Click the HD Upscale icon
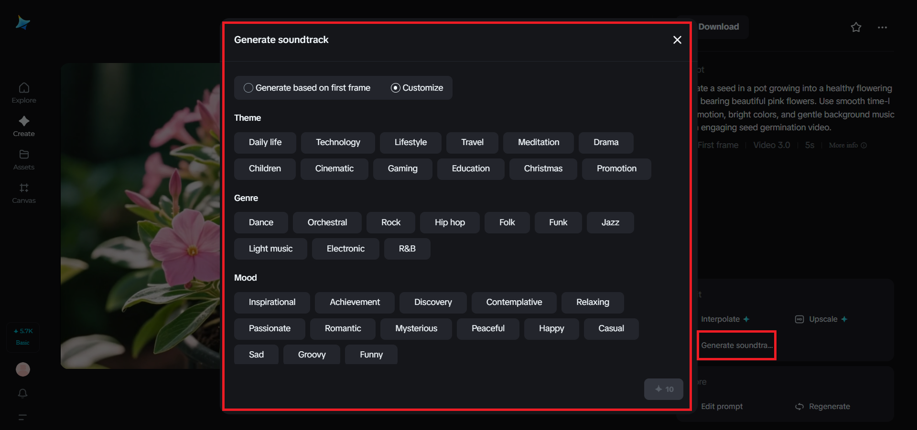 [799, 319]
